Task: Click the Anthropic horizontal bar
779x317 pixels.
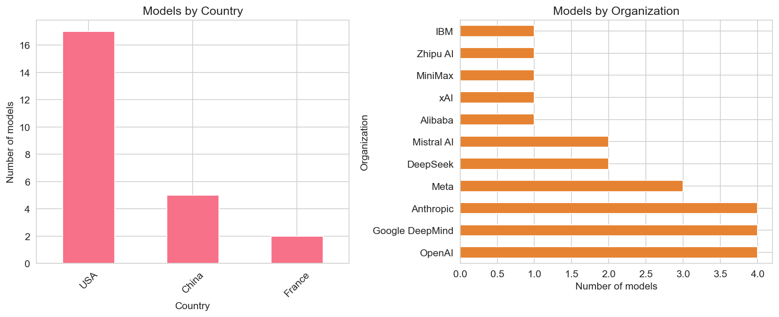Action: (608, 208)
